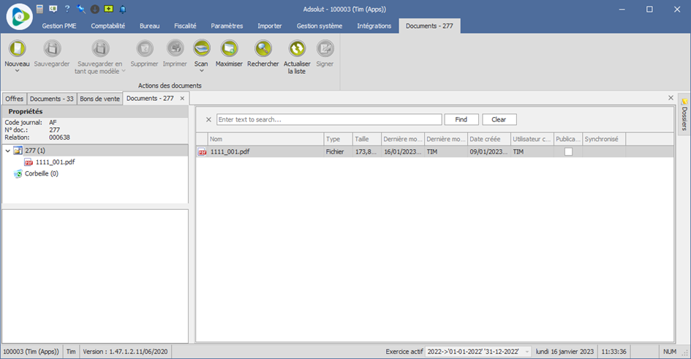
Task: Click the Version status bar entry
Action: tap(125, 352)
